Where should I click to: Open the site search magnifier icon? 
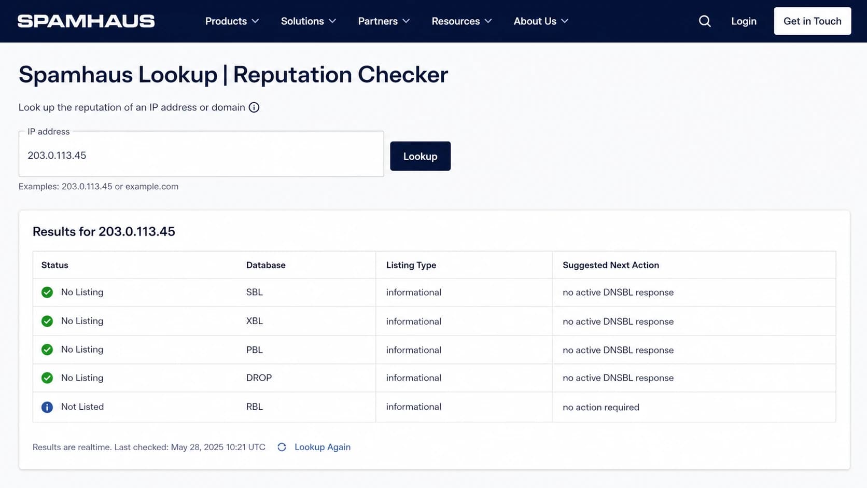(x=705, y=21)
